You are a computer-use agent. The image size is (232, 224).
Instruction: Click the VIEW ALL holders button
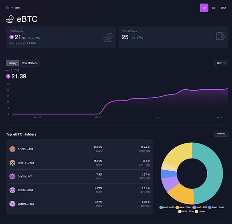221,134
